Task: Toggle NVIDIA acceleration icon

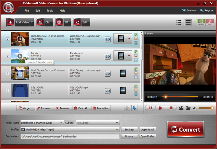Action: (x=201, y=22)
